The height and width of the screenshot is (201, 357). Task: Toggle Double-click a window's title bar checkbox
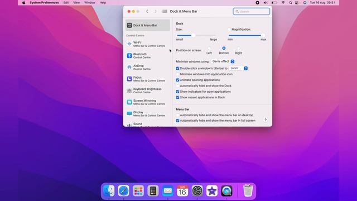coord(177,68)
